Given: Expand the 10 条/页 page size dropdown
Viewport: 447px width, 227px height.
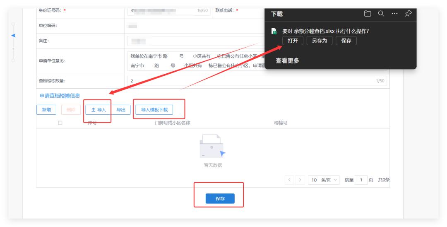Looking at the screenshot, I should [324, 180].
